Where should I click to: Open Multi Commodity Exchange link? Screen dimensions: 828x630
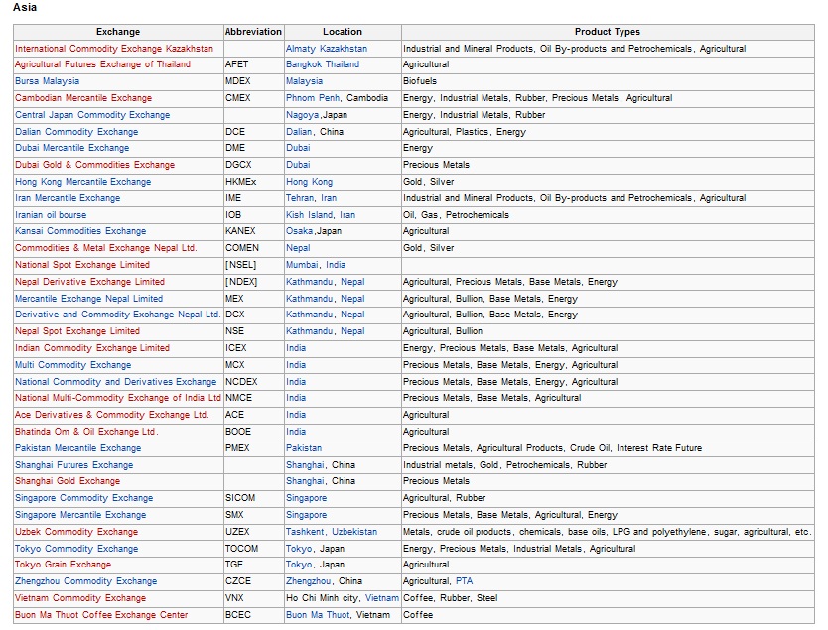tap(72, 365)
